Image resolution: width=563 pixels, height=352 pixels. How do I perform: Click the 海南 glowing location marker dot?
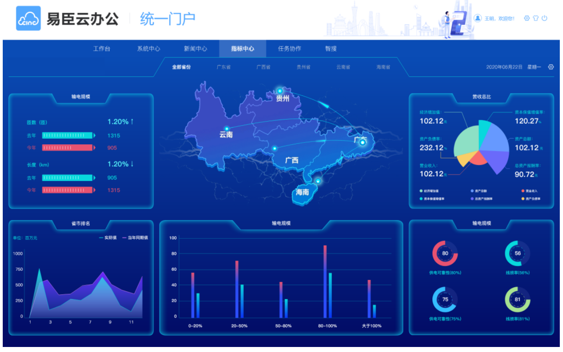(x=318, y=181)
